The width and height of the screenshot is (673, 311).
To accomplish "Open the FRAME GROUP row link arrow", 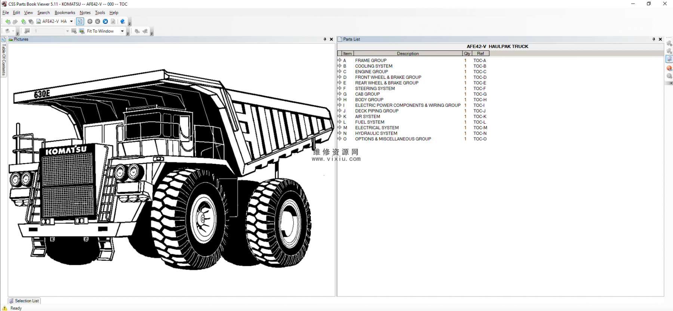I will click(x=339, y=60).
